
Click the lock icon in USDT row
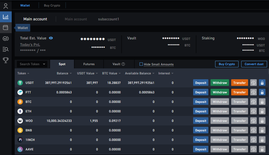262,83
